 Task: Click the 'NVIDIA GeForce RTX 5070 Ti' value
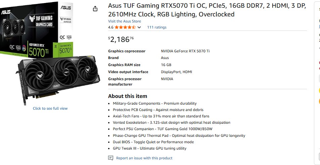click(x=185, y=51)
